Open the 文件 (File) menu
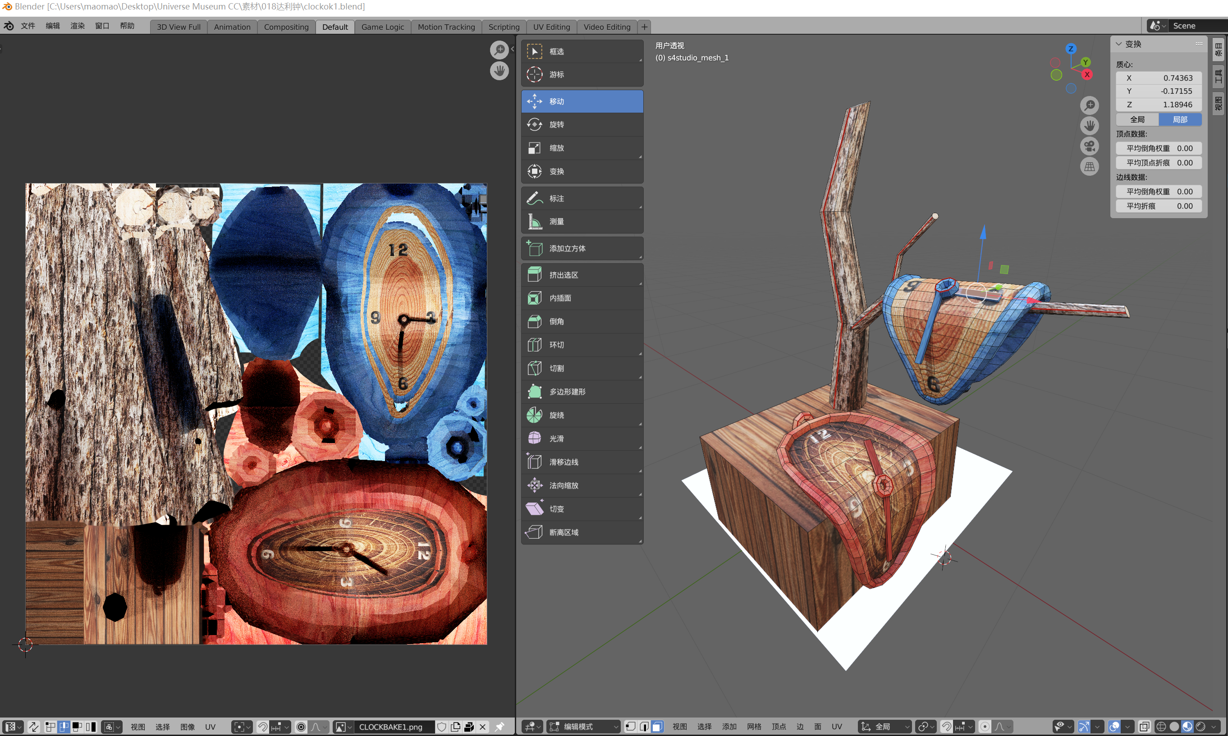The width and height of the screenshot is (1228, 736). tap(28, 26)
